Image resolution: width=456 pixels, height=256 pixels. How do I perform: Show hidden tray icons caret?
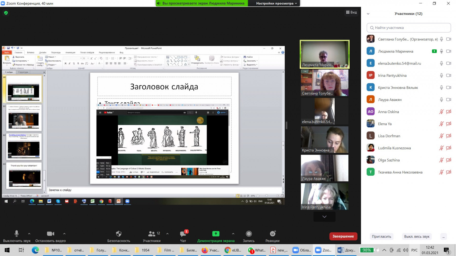tap(384, 250)
